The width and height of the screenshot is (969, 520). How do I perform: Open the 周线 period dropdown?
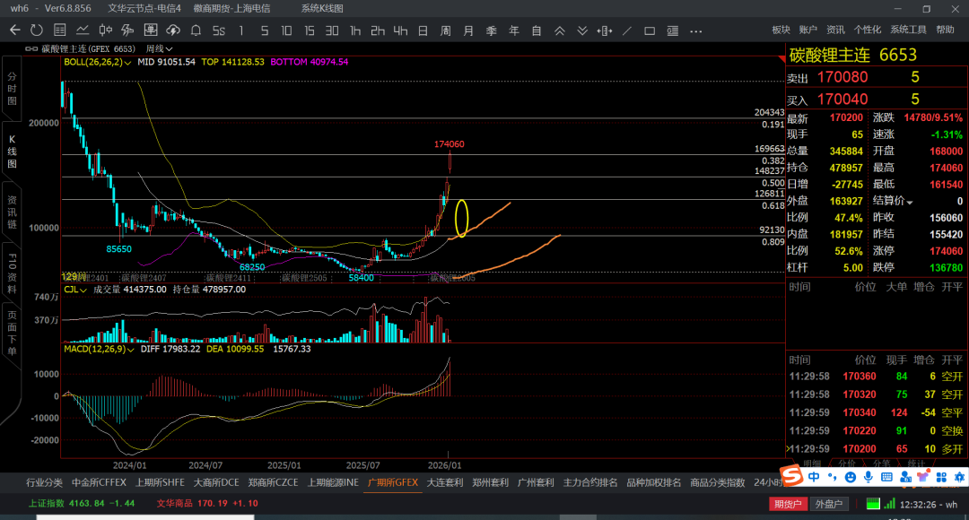[159, 48]
